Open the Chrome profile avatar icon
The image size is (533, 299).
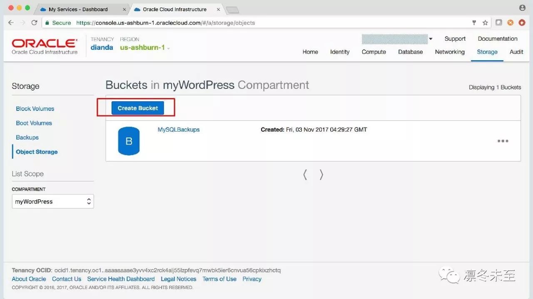(522, 8)
